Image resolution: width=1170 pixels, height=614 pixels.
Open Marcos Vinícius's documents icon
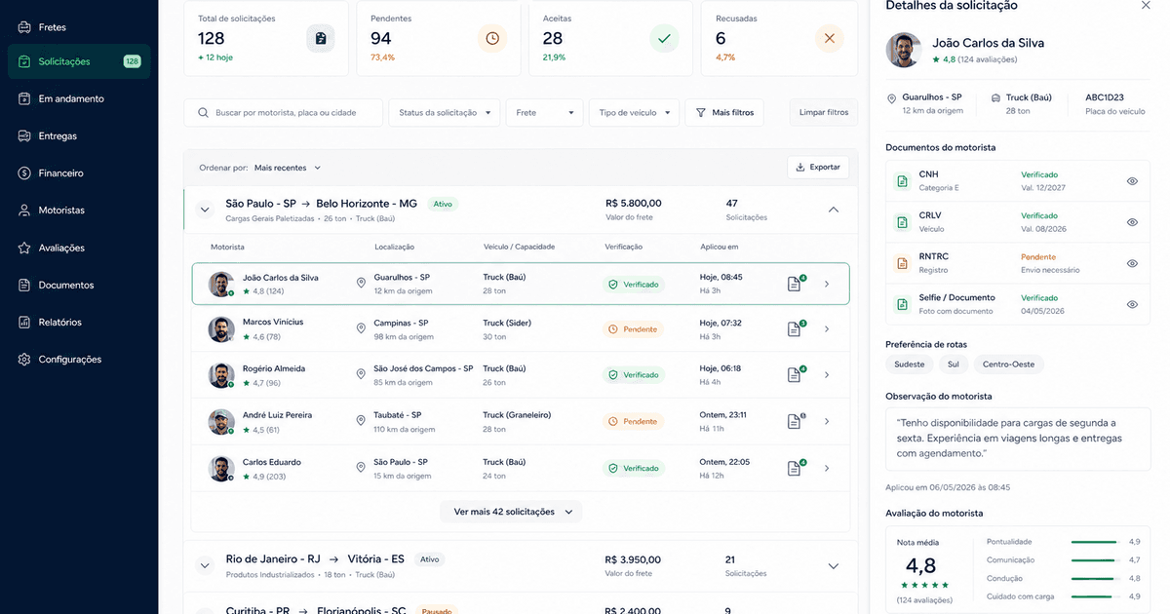(x=796, y=329)
